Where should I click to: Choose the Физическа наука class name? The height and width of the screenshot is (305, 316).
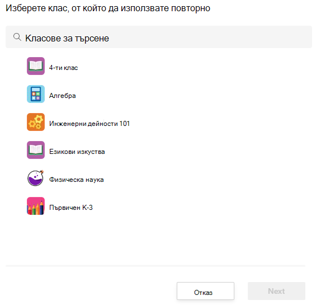pyautogui.click(x=77, y=180)
